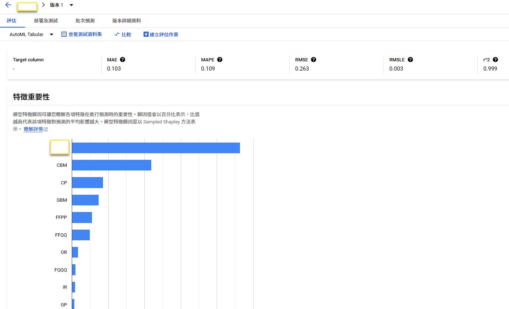Click the RMSLE help question icon
509x309 pixels.
coord(410,60)
